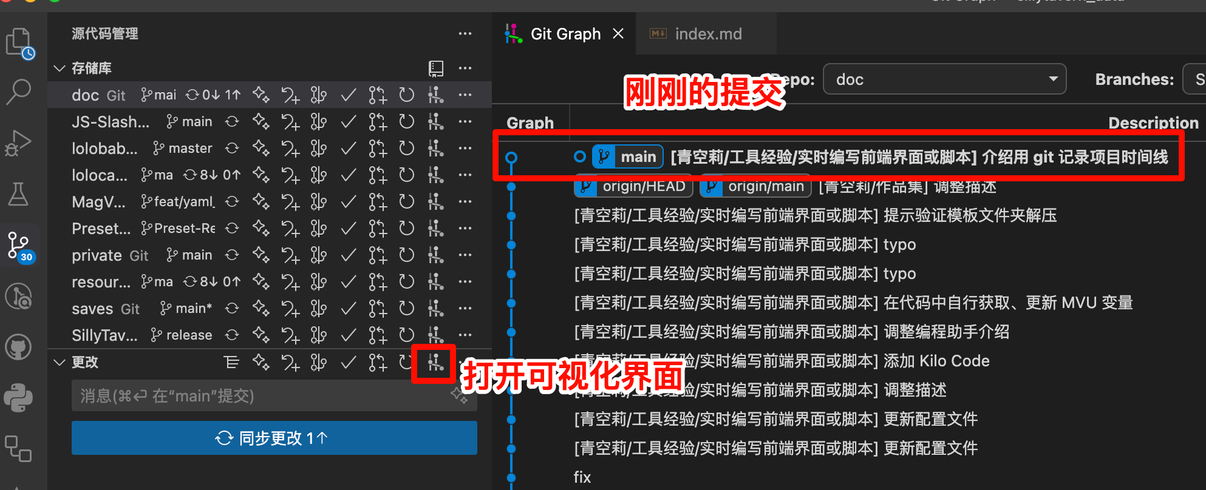This screenshot has width=1206, height=490.
Task: Click commit checkmark in the saves row
Action: tap(348, 309)
